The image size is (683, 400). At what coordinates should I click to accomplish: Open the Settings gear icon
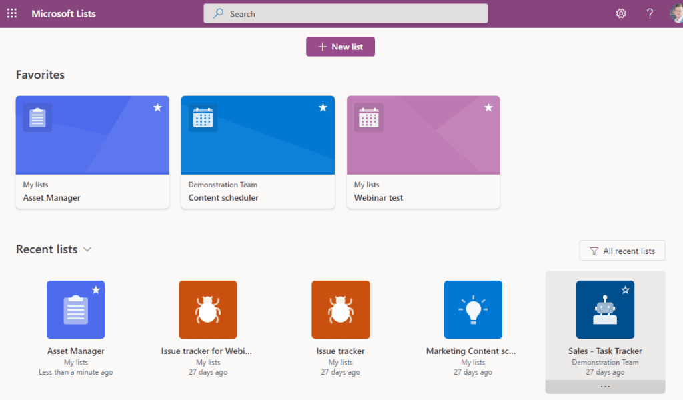(621, 13)
